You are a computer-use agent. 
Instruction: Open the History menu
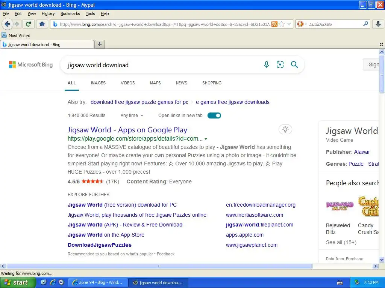[48, 13]
